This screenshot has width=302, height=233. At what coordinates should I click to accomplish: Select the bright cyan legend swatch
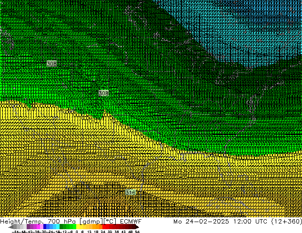tap(58, 227)
